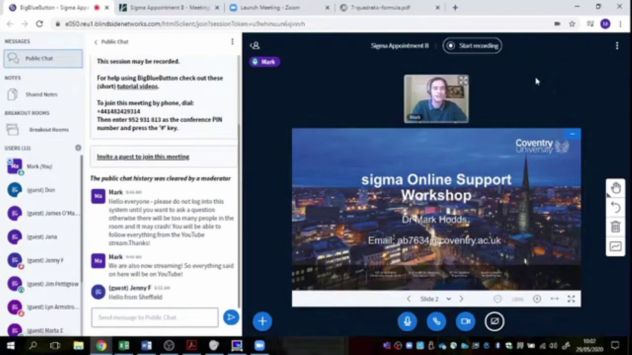
Task: Turn on multi-user whiteboard
Action: (616, 246)
